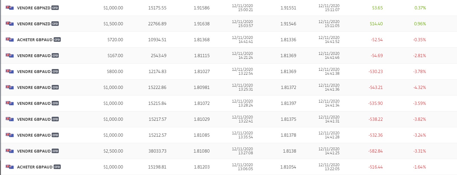Image resolution: width=457 pixels, height=175 pixels.
Task: Click the CFD badge on the ACHETER GBPAUD $720.00 row
Action: (57, 40)
